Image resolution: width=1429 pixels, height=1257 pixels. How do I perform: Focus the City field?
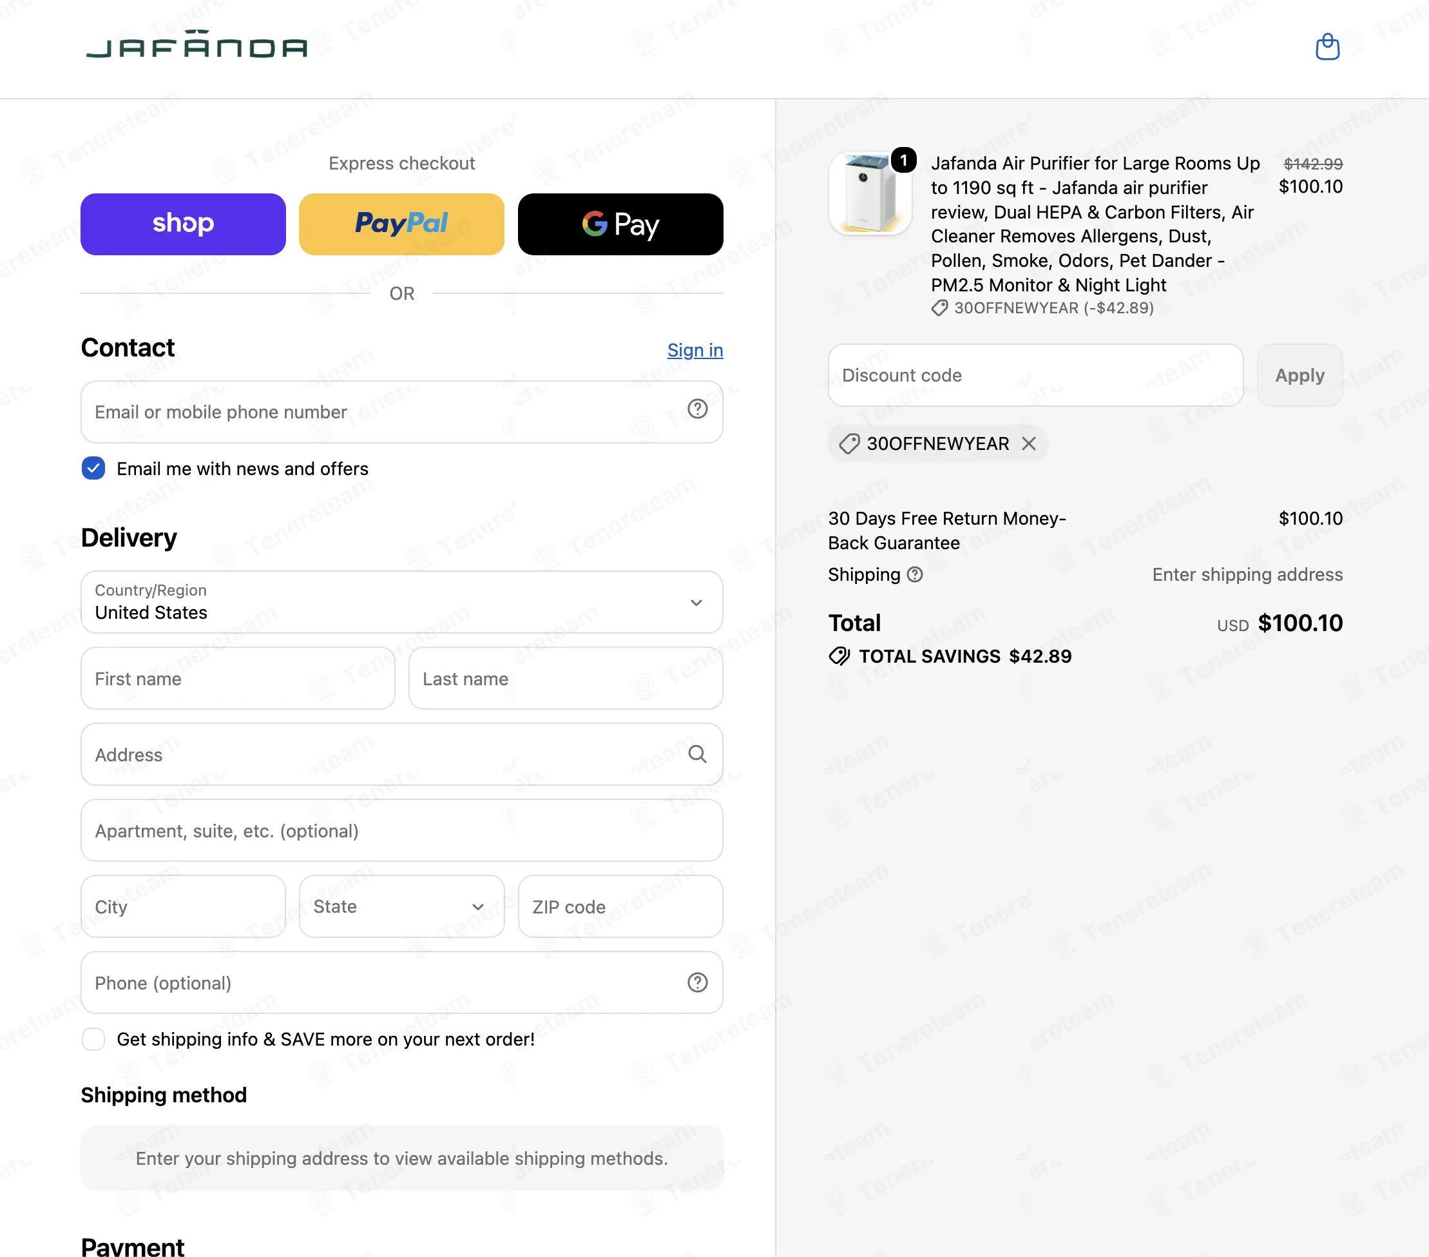point(183,906)
